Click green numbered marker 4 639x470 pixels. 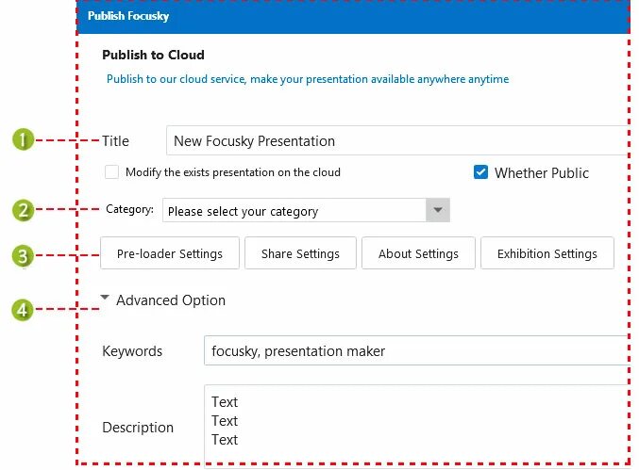[x=24, y=308]
